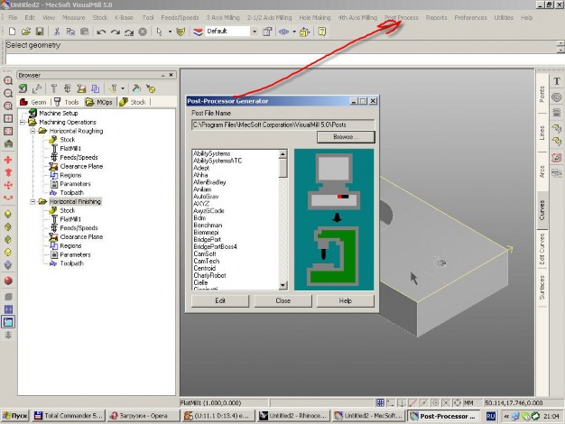565x424 pixels.
Task: Click the Start button labeled Пуск
Action: tap(14, 416)
